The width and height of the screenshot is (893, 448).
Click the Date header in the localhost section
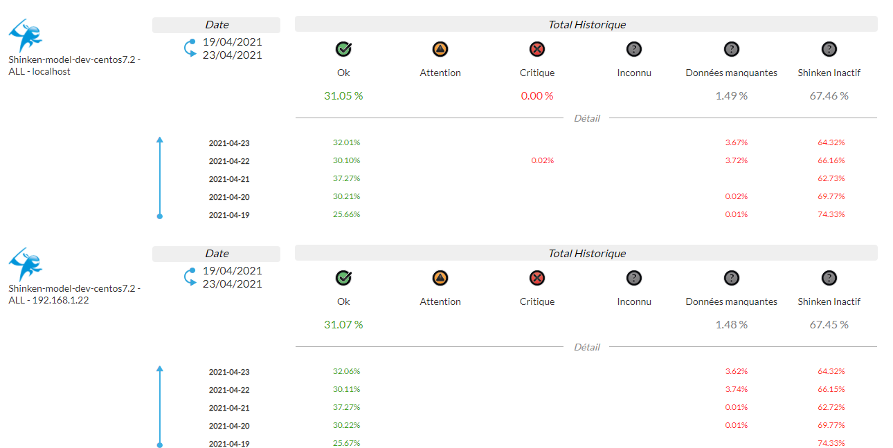click(x=217, y=25)
